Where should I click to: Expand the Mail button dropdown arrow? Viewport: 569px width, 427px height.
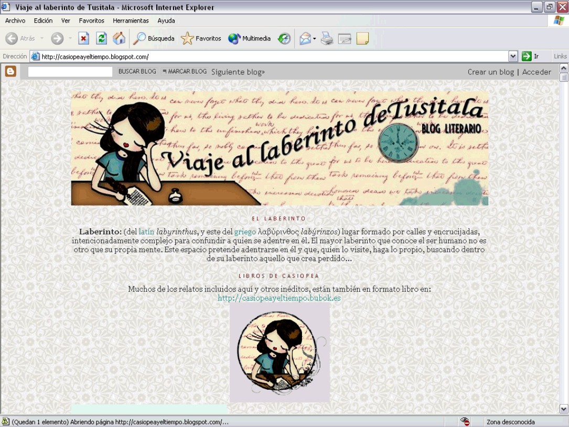pos(314,38)
